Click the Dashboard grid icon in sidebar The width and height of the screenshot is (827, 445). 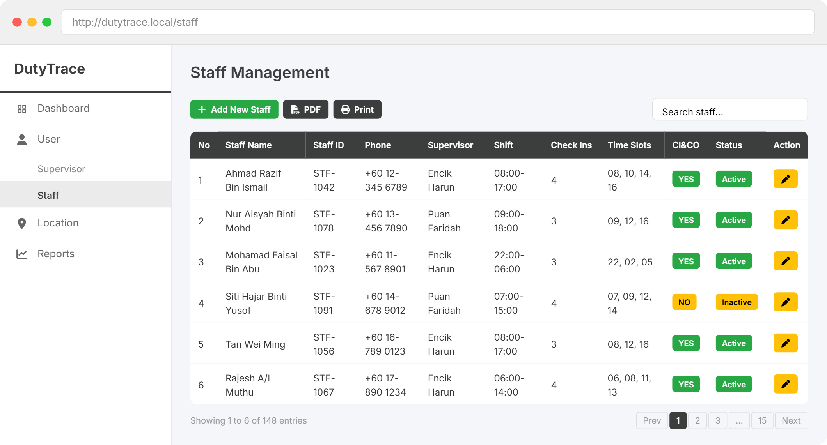pyautogui.click(x=22, y=109)
